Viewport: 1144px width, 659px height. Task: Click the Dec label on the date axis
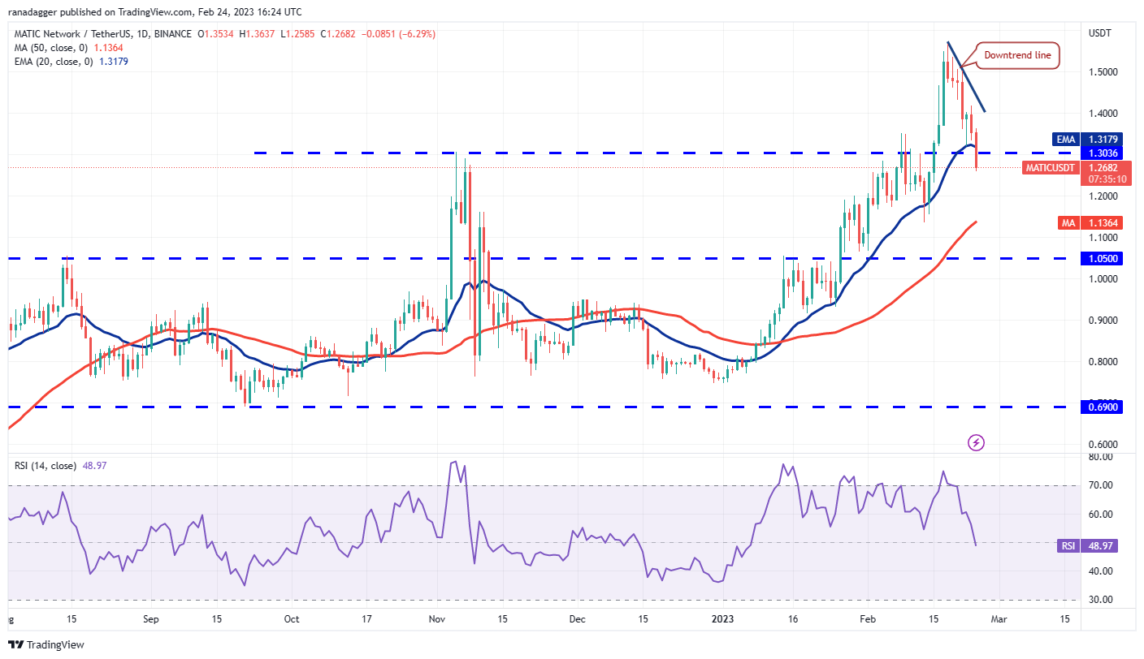point(578,618)
